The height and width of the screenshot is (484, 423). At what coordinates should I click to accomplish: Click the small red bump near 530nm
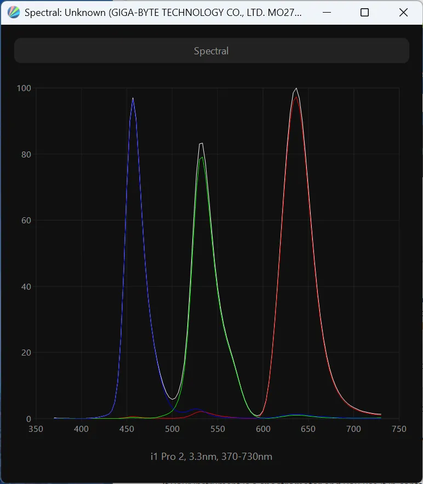201,411
